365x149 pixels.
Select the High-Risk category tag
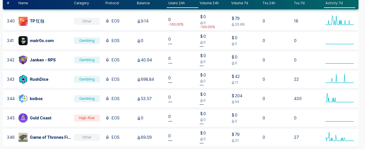click(87, 118)
